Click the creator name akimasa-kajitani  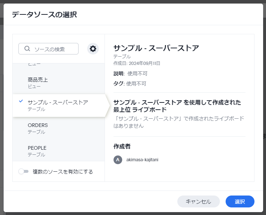142,160
